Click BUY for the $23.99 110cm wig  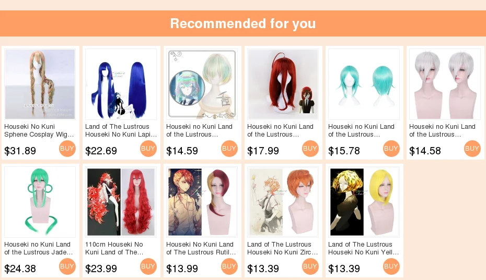(148, 266)
